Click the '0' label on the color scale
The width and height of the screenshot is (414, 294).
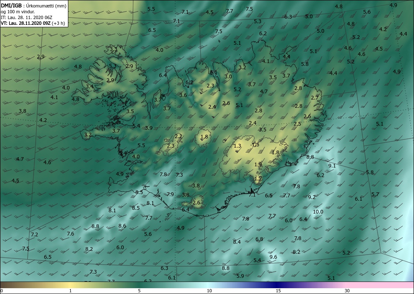[2, 291]
